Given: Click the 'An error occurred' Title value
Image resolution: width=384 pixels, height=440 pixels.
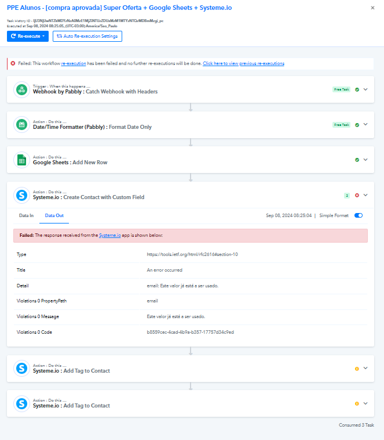Looking at the screenshot, I should tap(164, 271).
